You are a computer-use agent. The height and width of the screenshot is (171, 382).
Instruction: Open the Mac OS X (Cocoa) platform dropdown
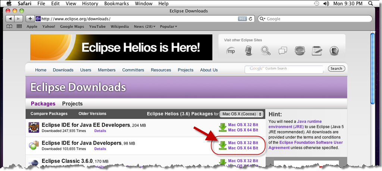[241, 114]
